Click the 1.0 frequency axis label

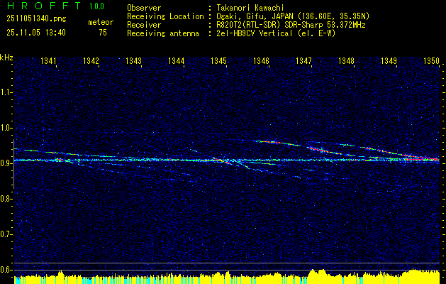6,128
